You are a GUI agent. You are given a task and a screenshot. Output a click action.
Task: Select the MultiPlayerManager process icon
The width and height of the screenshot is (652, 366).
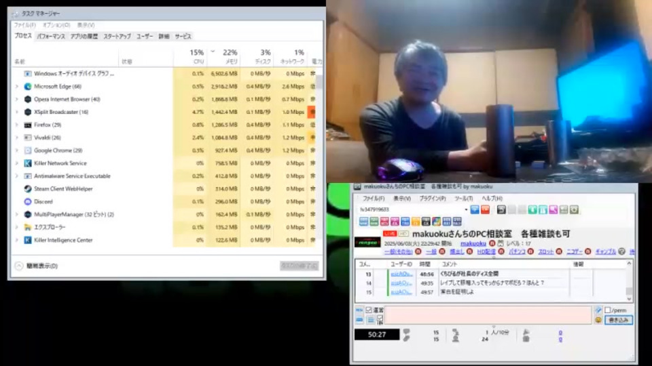coord(28,215)
